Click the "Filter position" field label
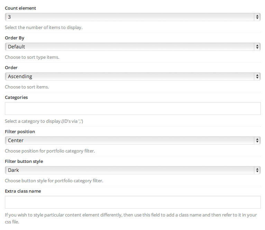This screenshot has height=230, width=265. pos(20,132)
